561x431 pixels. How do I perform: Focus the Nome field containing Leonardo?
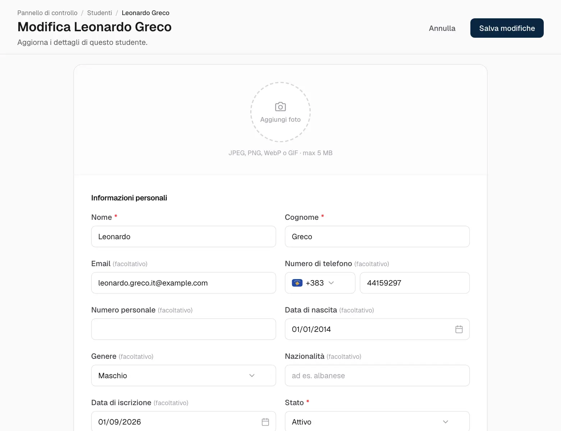coord(183,237)
